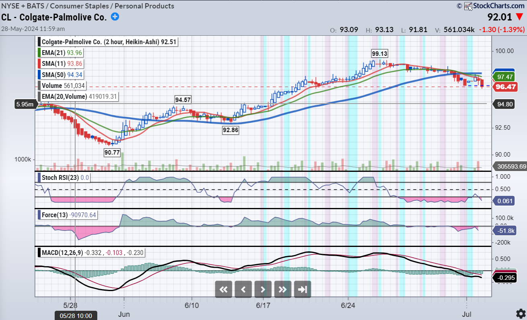Image resolution: width=527 pixels, height=320 pixels.
Task: Click the 28-May-2024 11:59am timestamp
Action: (x=33, y=29)
